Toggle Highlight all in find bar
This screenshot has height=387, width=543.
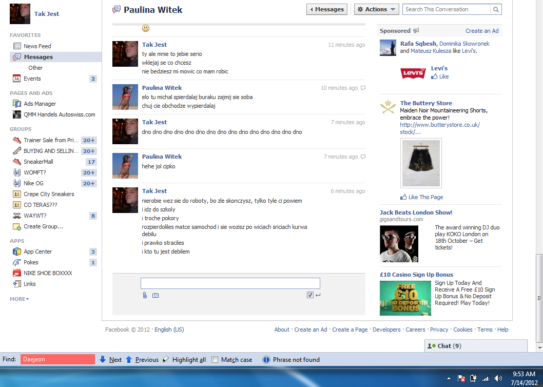[x=184, y=360]
